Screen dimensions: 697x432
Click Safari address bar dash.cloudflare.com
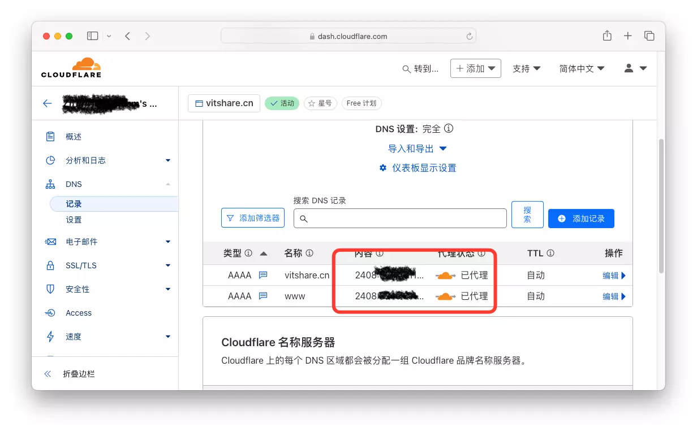coord(348,36)
